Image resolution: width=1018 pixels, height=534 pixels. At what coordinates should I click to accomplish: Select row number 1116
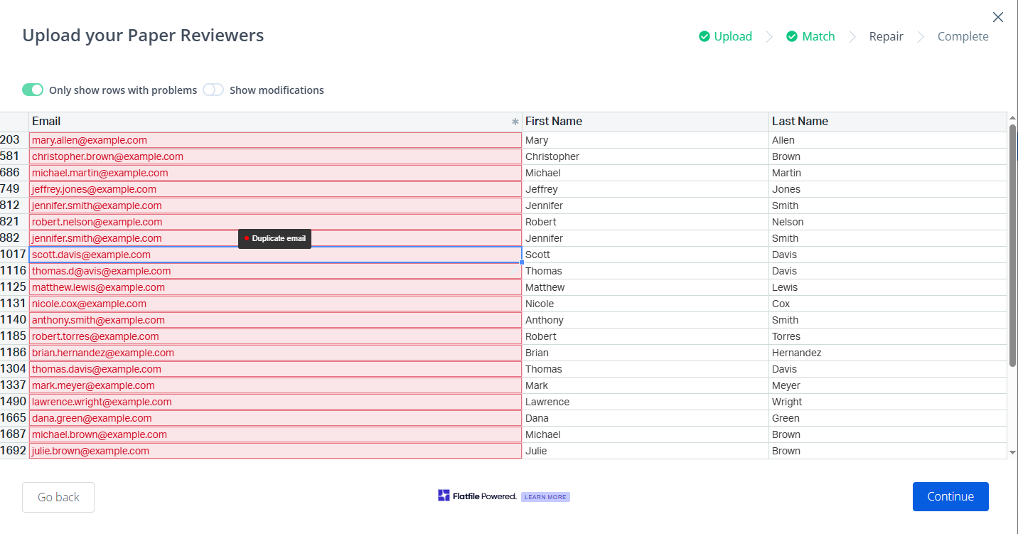[14, 271]
